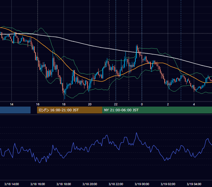Click the 3/18 14:00 time label
The width and height of the screenshot is (212, 187).
[12, 184]
